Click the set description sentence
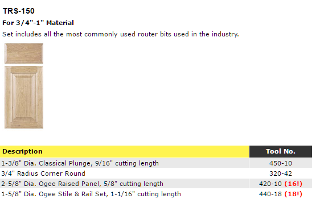This screenshot has width=324, height=211. tap(121, 34)
